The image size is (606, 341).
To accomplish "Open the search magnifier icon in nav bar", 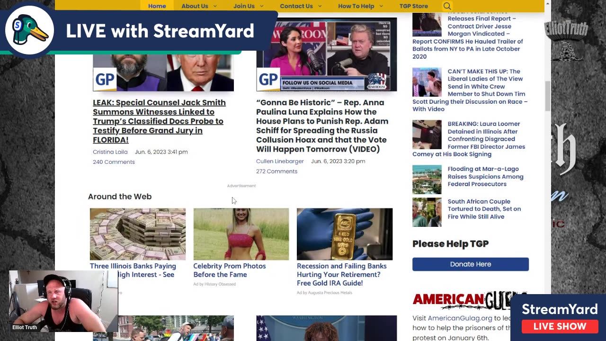I will (x=447, y=6).
